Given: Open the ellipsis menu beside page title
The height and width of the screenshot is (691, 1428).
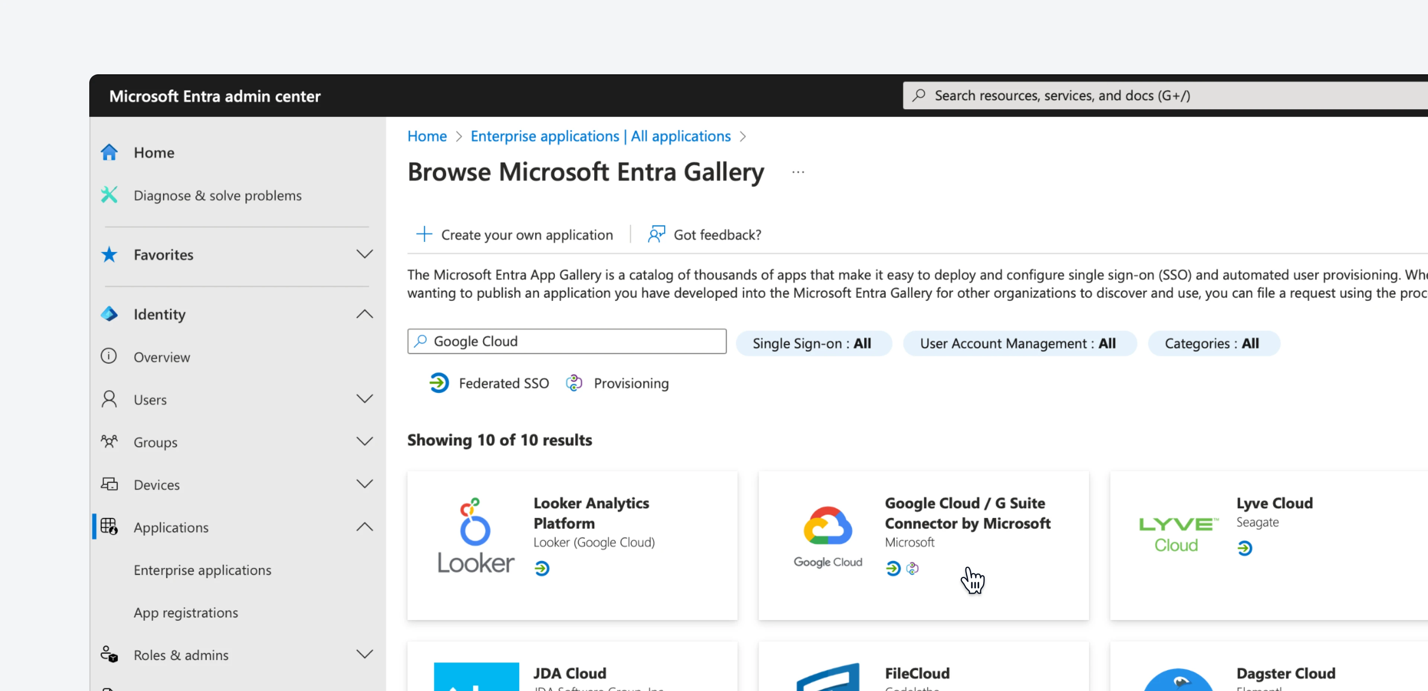Looking at the screenshot, I should point(798,172).
